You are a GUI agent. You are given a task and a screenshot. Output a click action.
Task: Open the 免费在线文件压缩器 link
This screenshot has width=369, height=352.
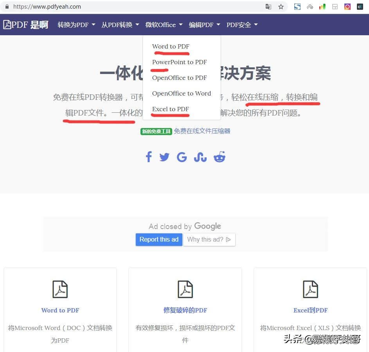202,131
